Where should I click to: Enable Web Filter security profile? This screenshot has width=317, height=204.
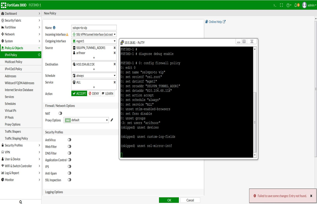pyautogui.click(x=69, y=146)
